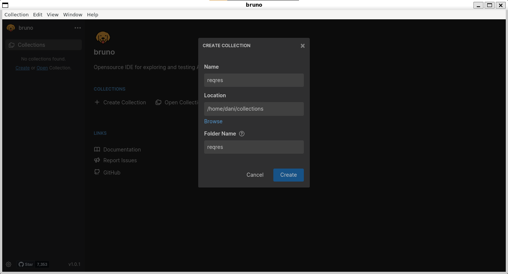Click the Folder Name help question mark

[242, 134]
